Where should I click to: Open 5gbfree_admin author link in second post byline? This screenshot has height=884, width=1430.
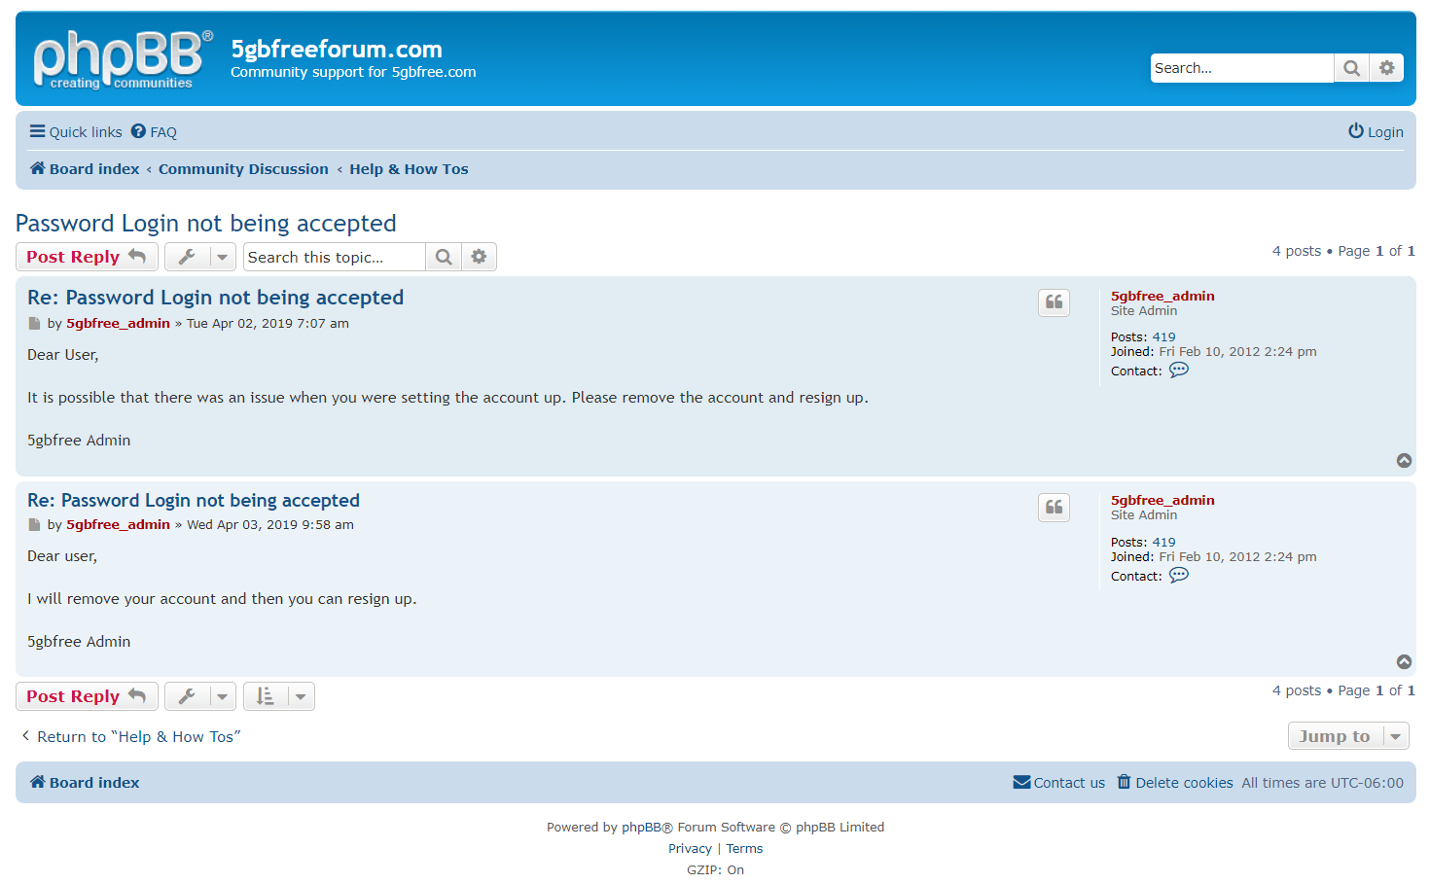118,525
